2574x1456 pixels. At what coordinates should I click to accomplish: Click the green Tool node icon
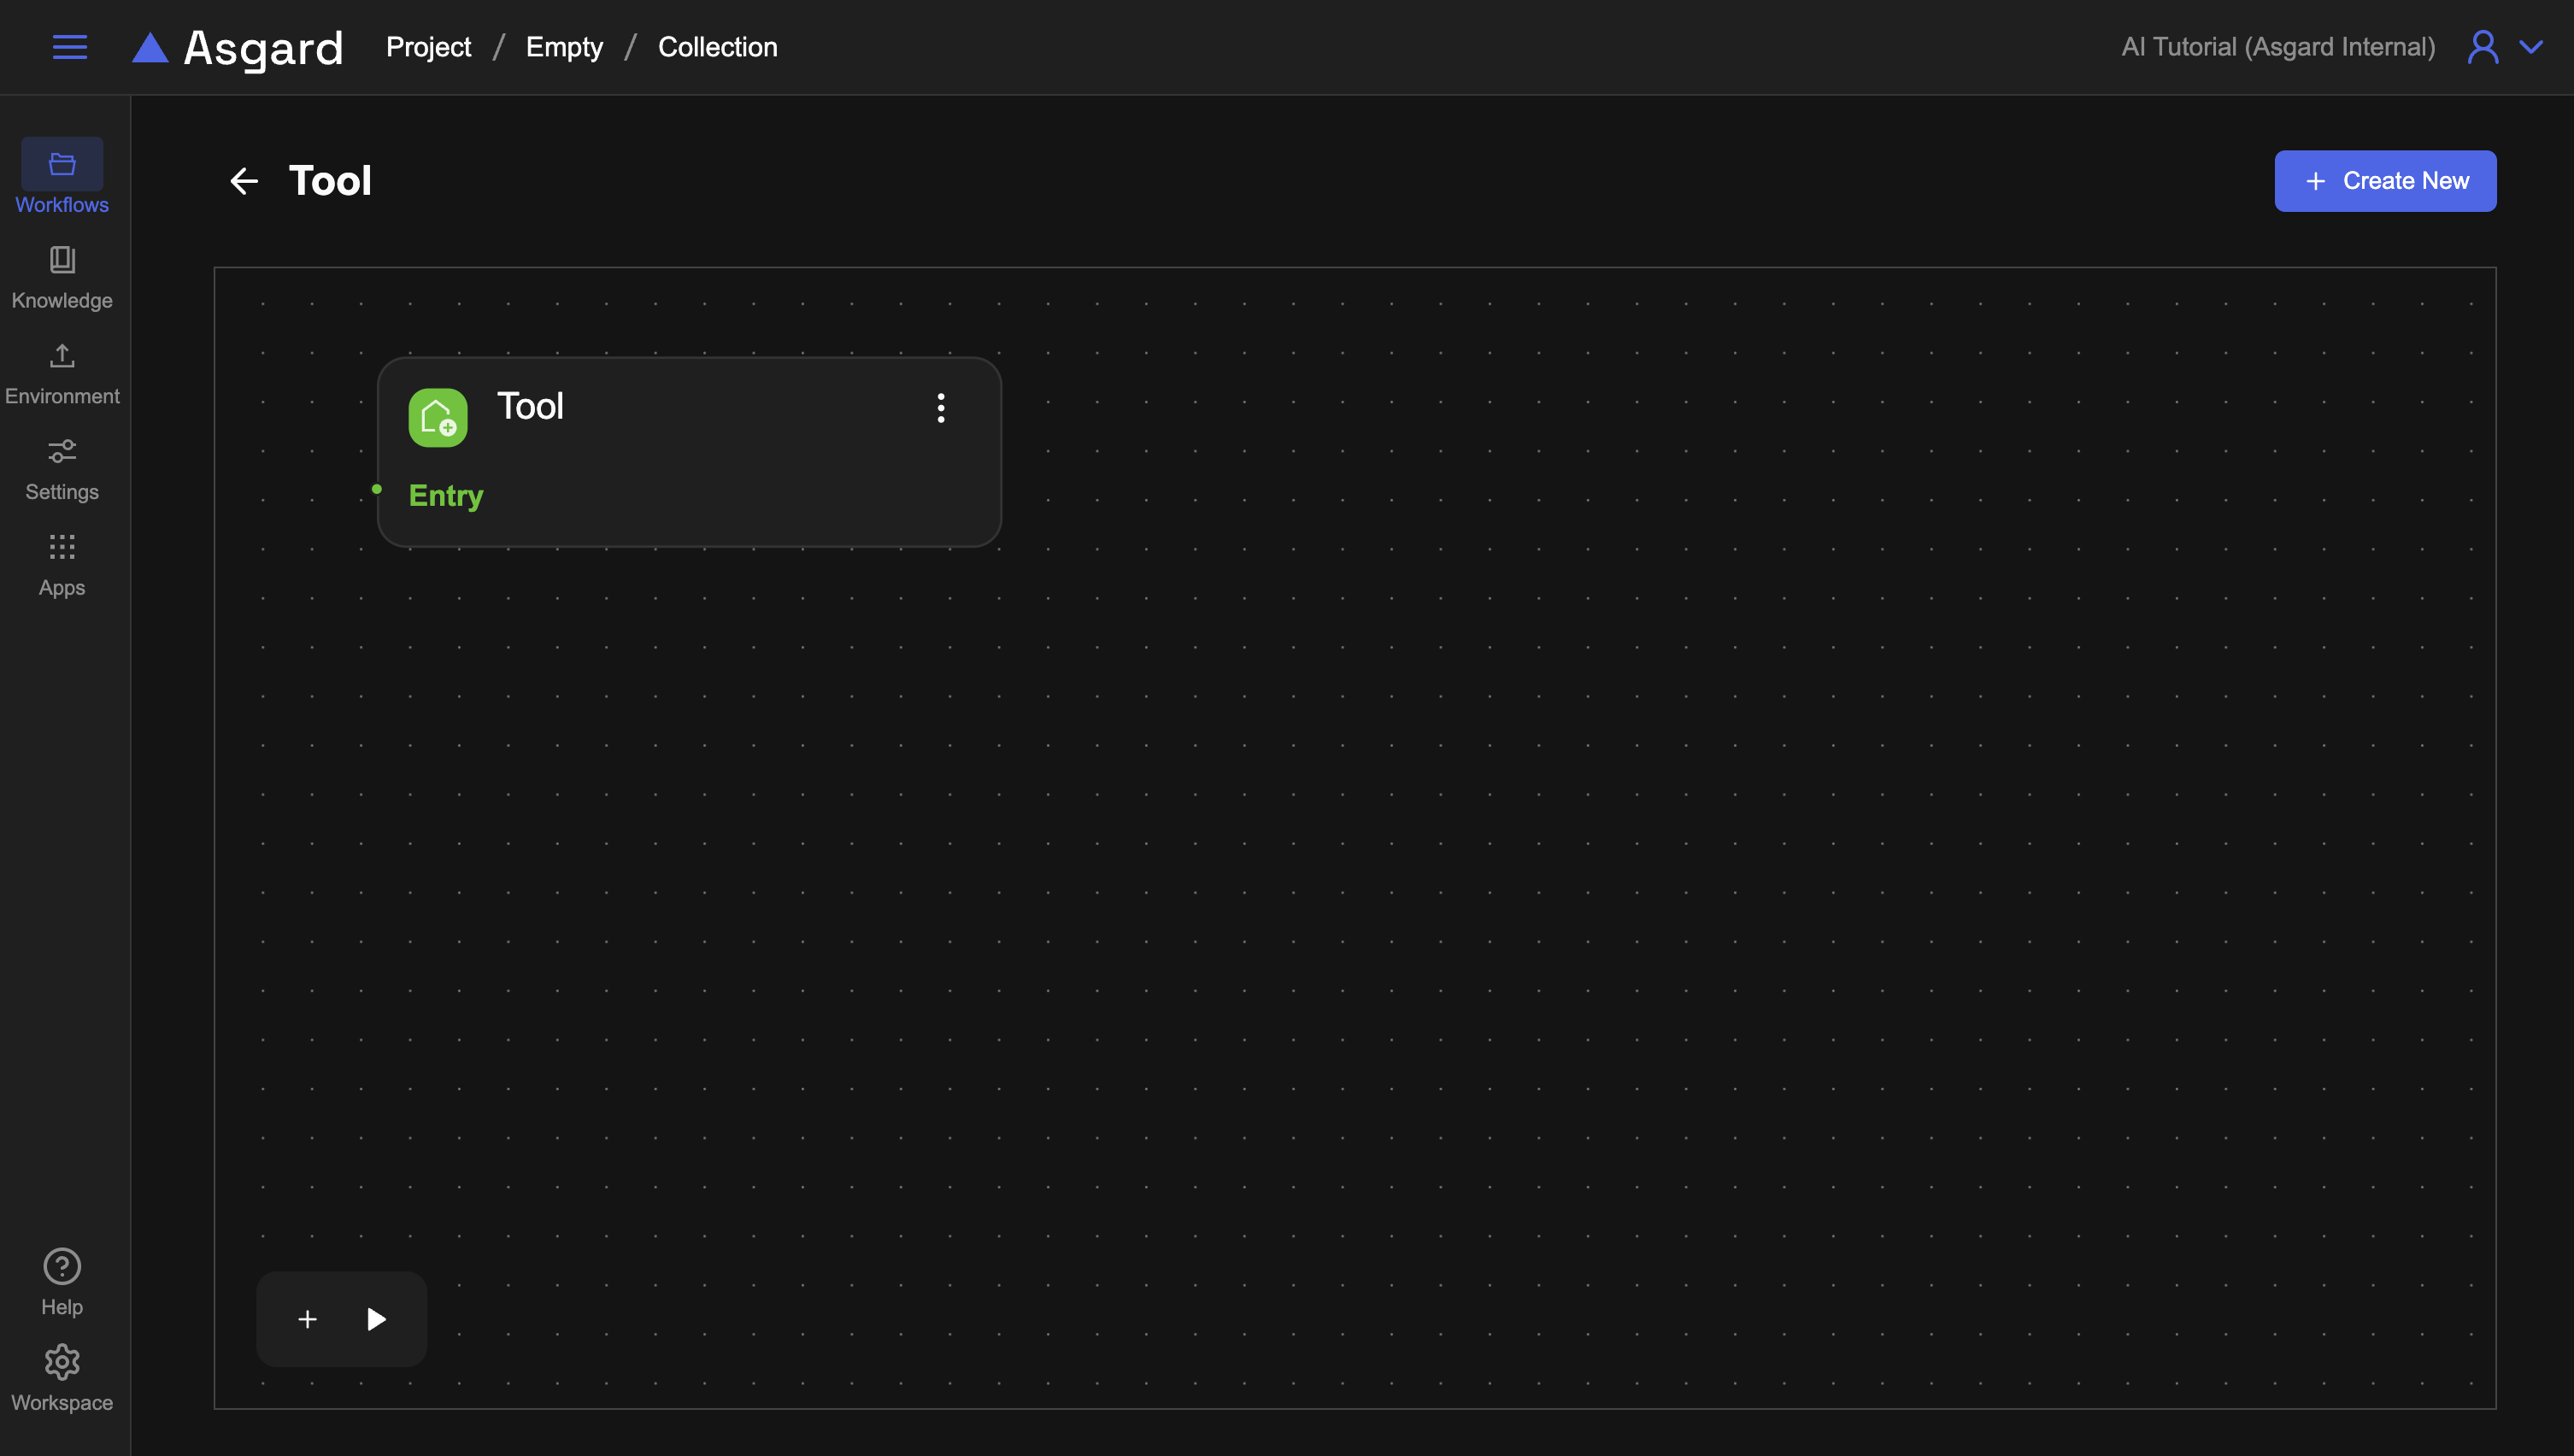tap(438, 417)
